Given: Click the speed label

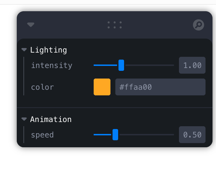Looking at the screenshot, I should click(x=43, y=135).
